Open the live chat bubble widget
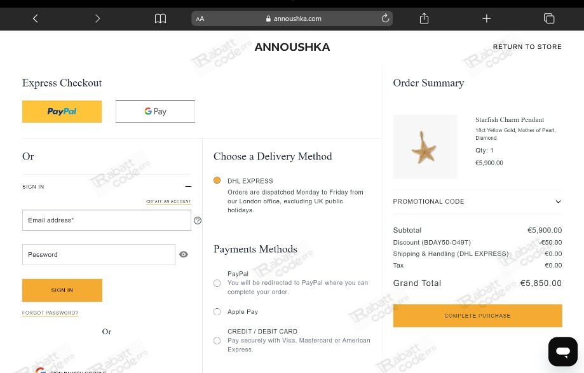 (563, 351)
